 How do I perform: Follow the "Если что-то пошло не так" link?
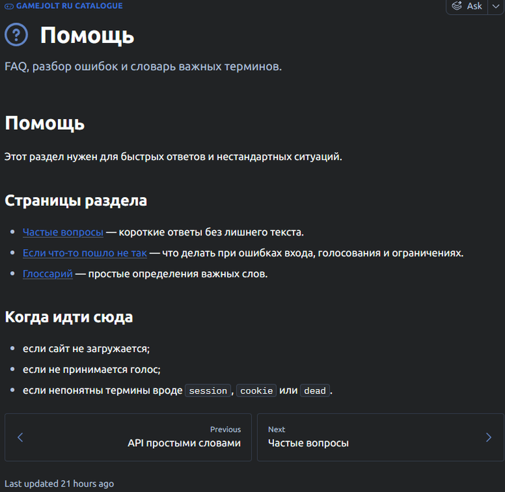[x=84, y=253]
